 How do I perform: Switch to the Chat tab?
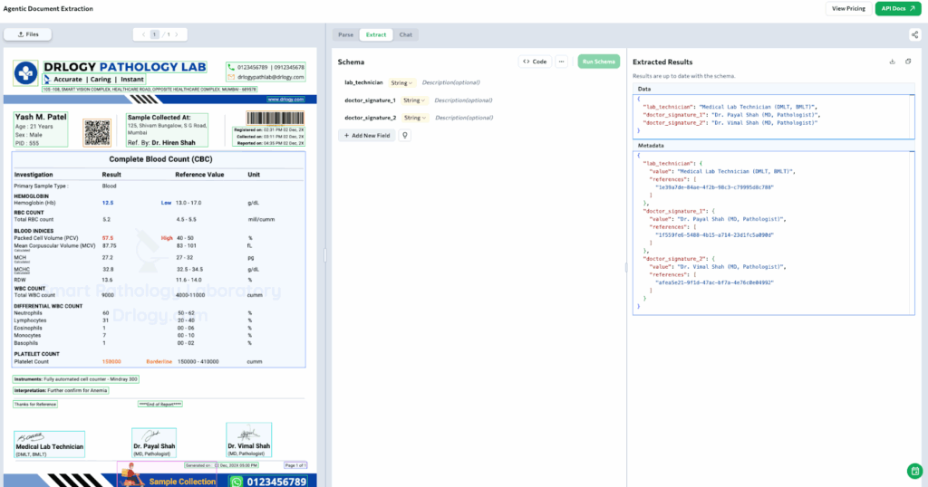(405, 34)
